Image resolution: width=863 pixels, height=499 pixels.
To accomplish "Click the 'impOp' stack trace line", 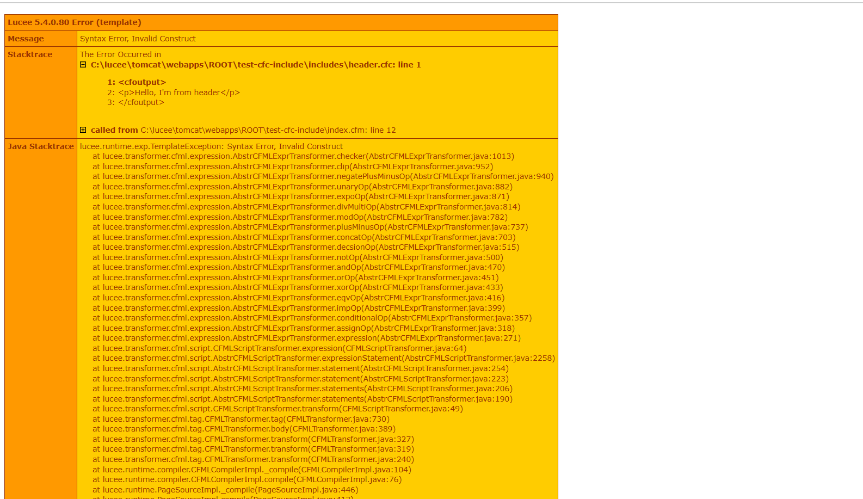I will point(299,308).
